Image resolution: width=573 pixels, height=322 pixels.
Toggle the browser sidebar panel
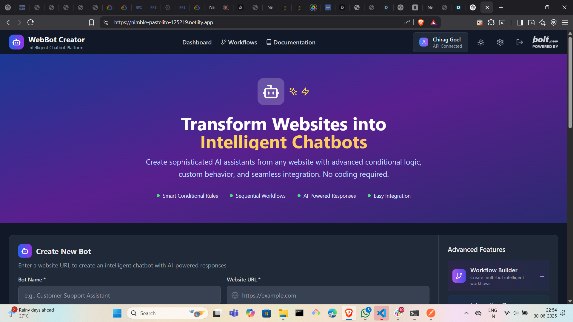tap(520, 22)
